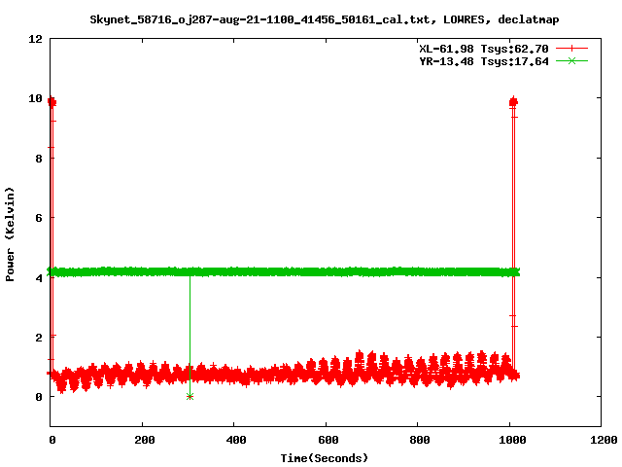Click the green outlier point at zero power

(x=190, y=396)
